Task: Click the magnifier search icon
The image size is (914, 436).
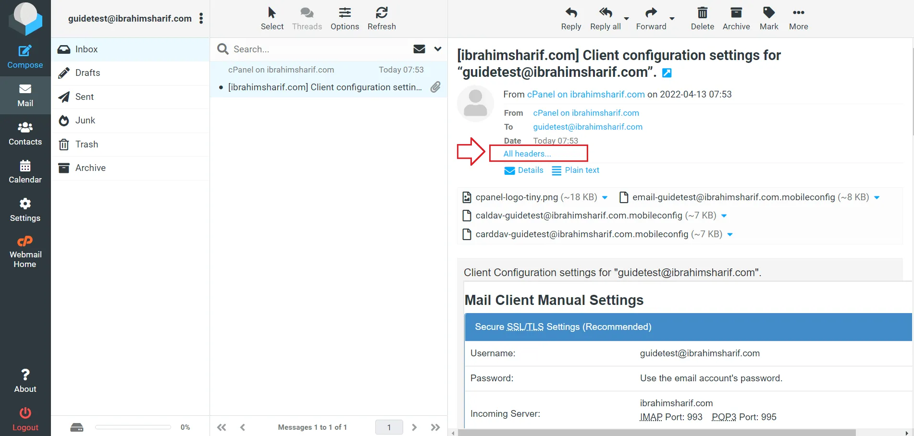Action: tap(222, 49)
